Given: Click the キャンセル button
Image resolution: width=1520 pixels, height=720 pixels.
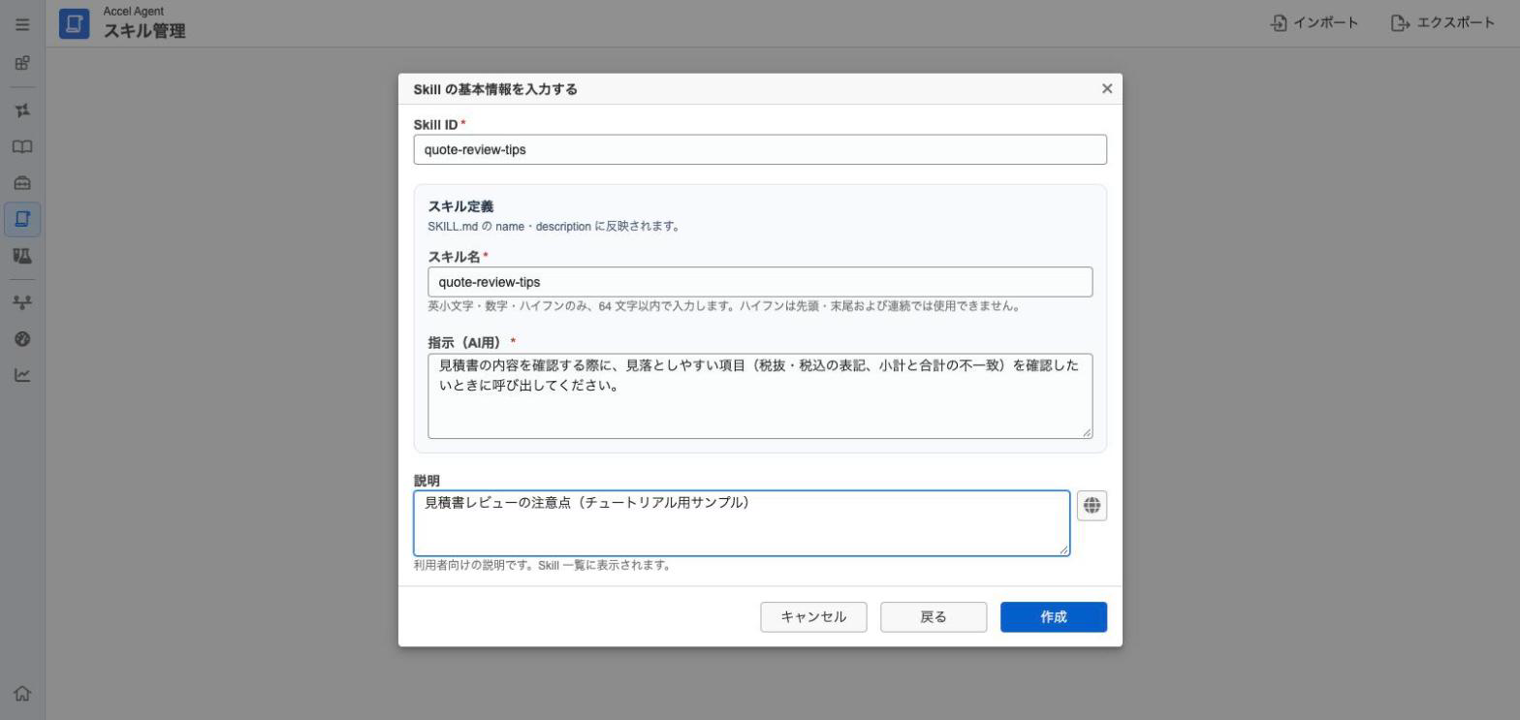Looking at the screenshot, I should tap(813, 617).
